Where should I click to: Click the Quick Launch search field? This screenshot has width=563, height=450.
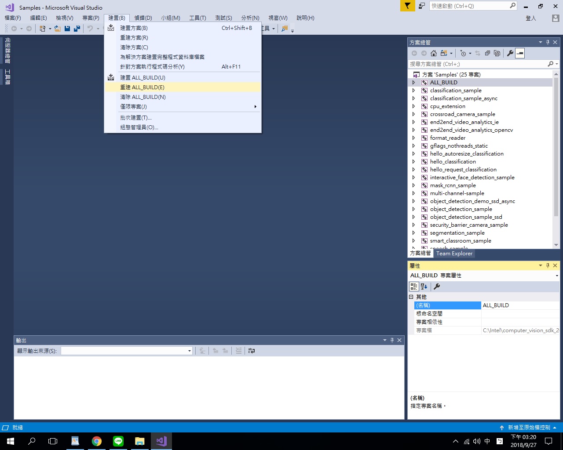coord(469,6)
